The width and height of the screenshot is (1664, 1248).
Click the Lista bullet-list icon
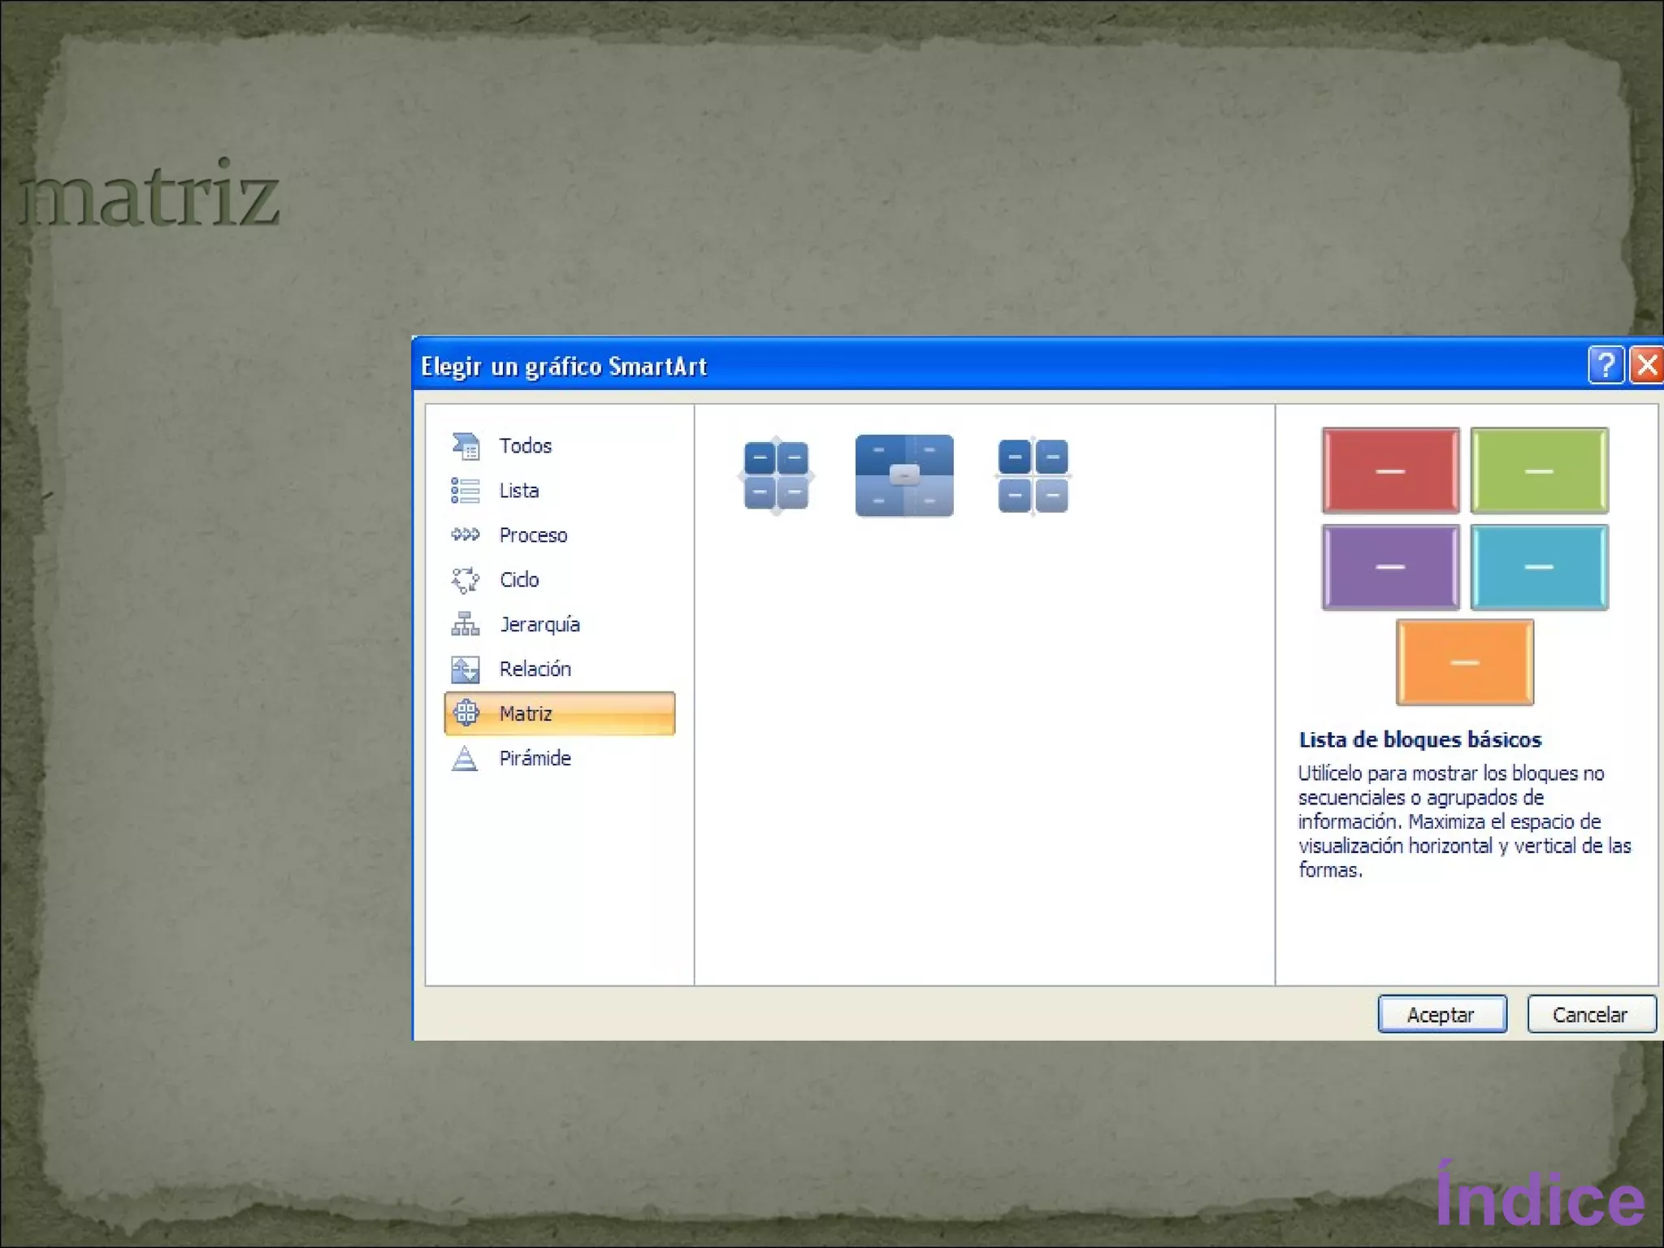(x=466, y=491)
